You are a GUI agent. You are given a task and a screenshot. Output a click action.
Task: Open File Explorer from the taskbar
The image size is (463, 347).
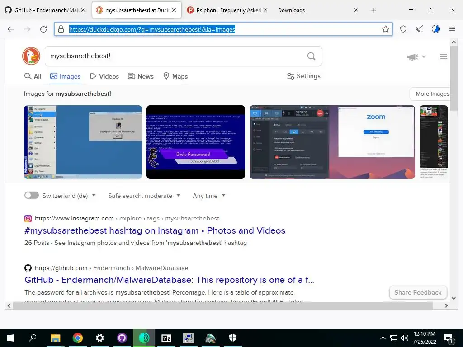(55, 338)
